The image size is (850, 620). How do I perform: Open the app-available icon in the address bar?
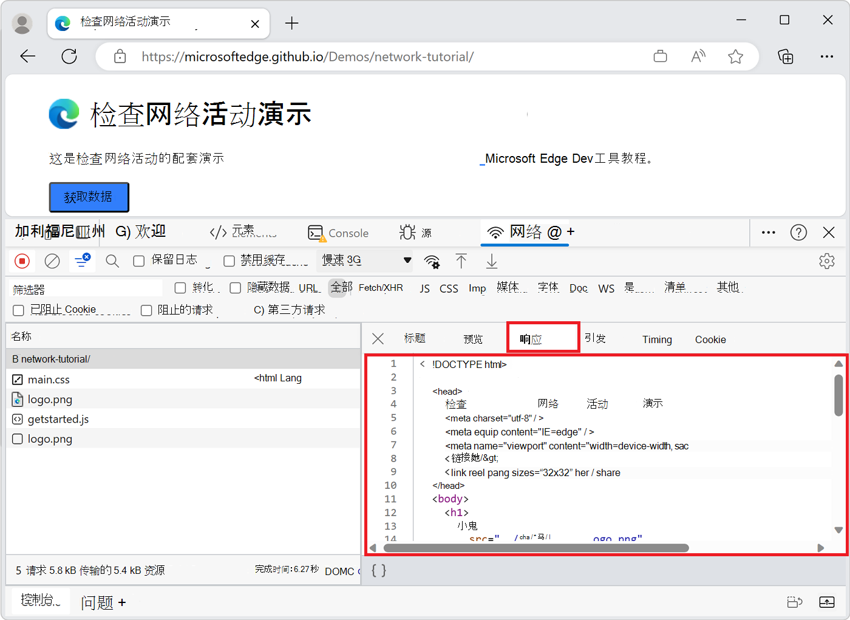click(x=660, y=56)
